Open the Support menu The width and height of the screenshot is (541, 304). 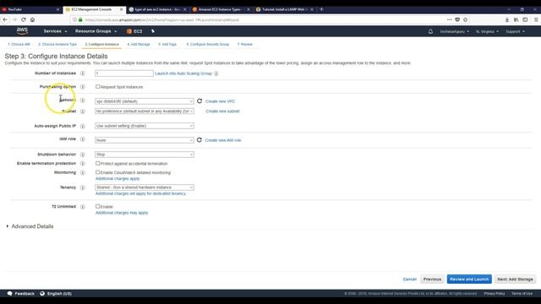[515, 31]
